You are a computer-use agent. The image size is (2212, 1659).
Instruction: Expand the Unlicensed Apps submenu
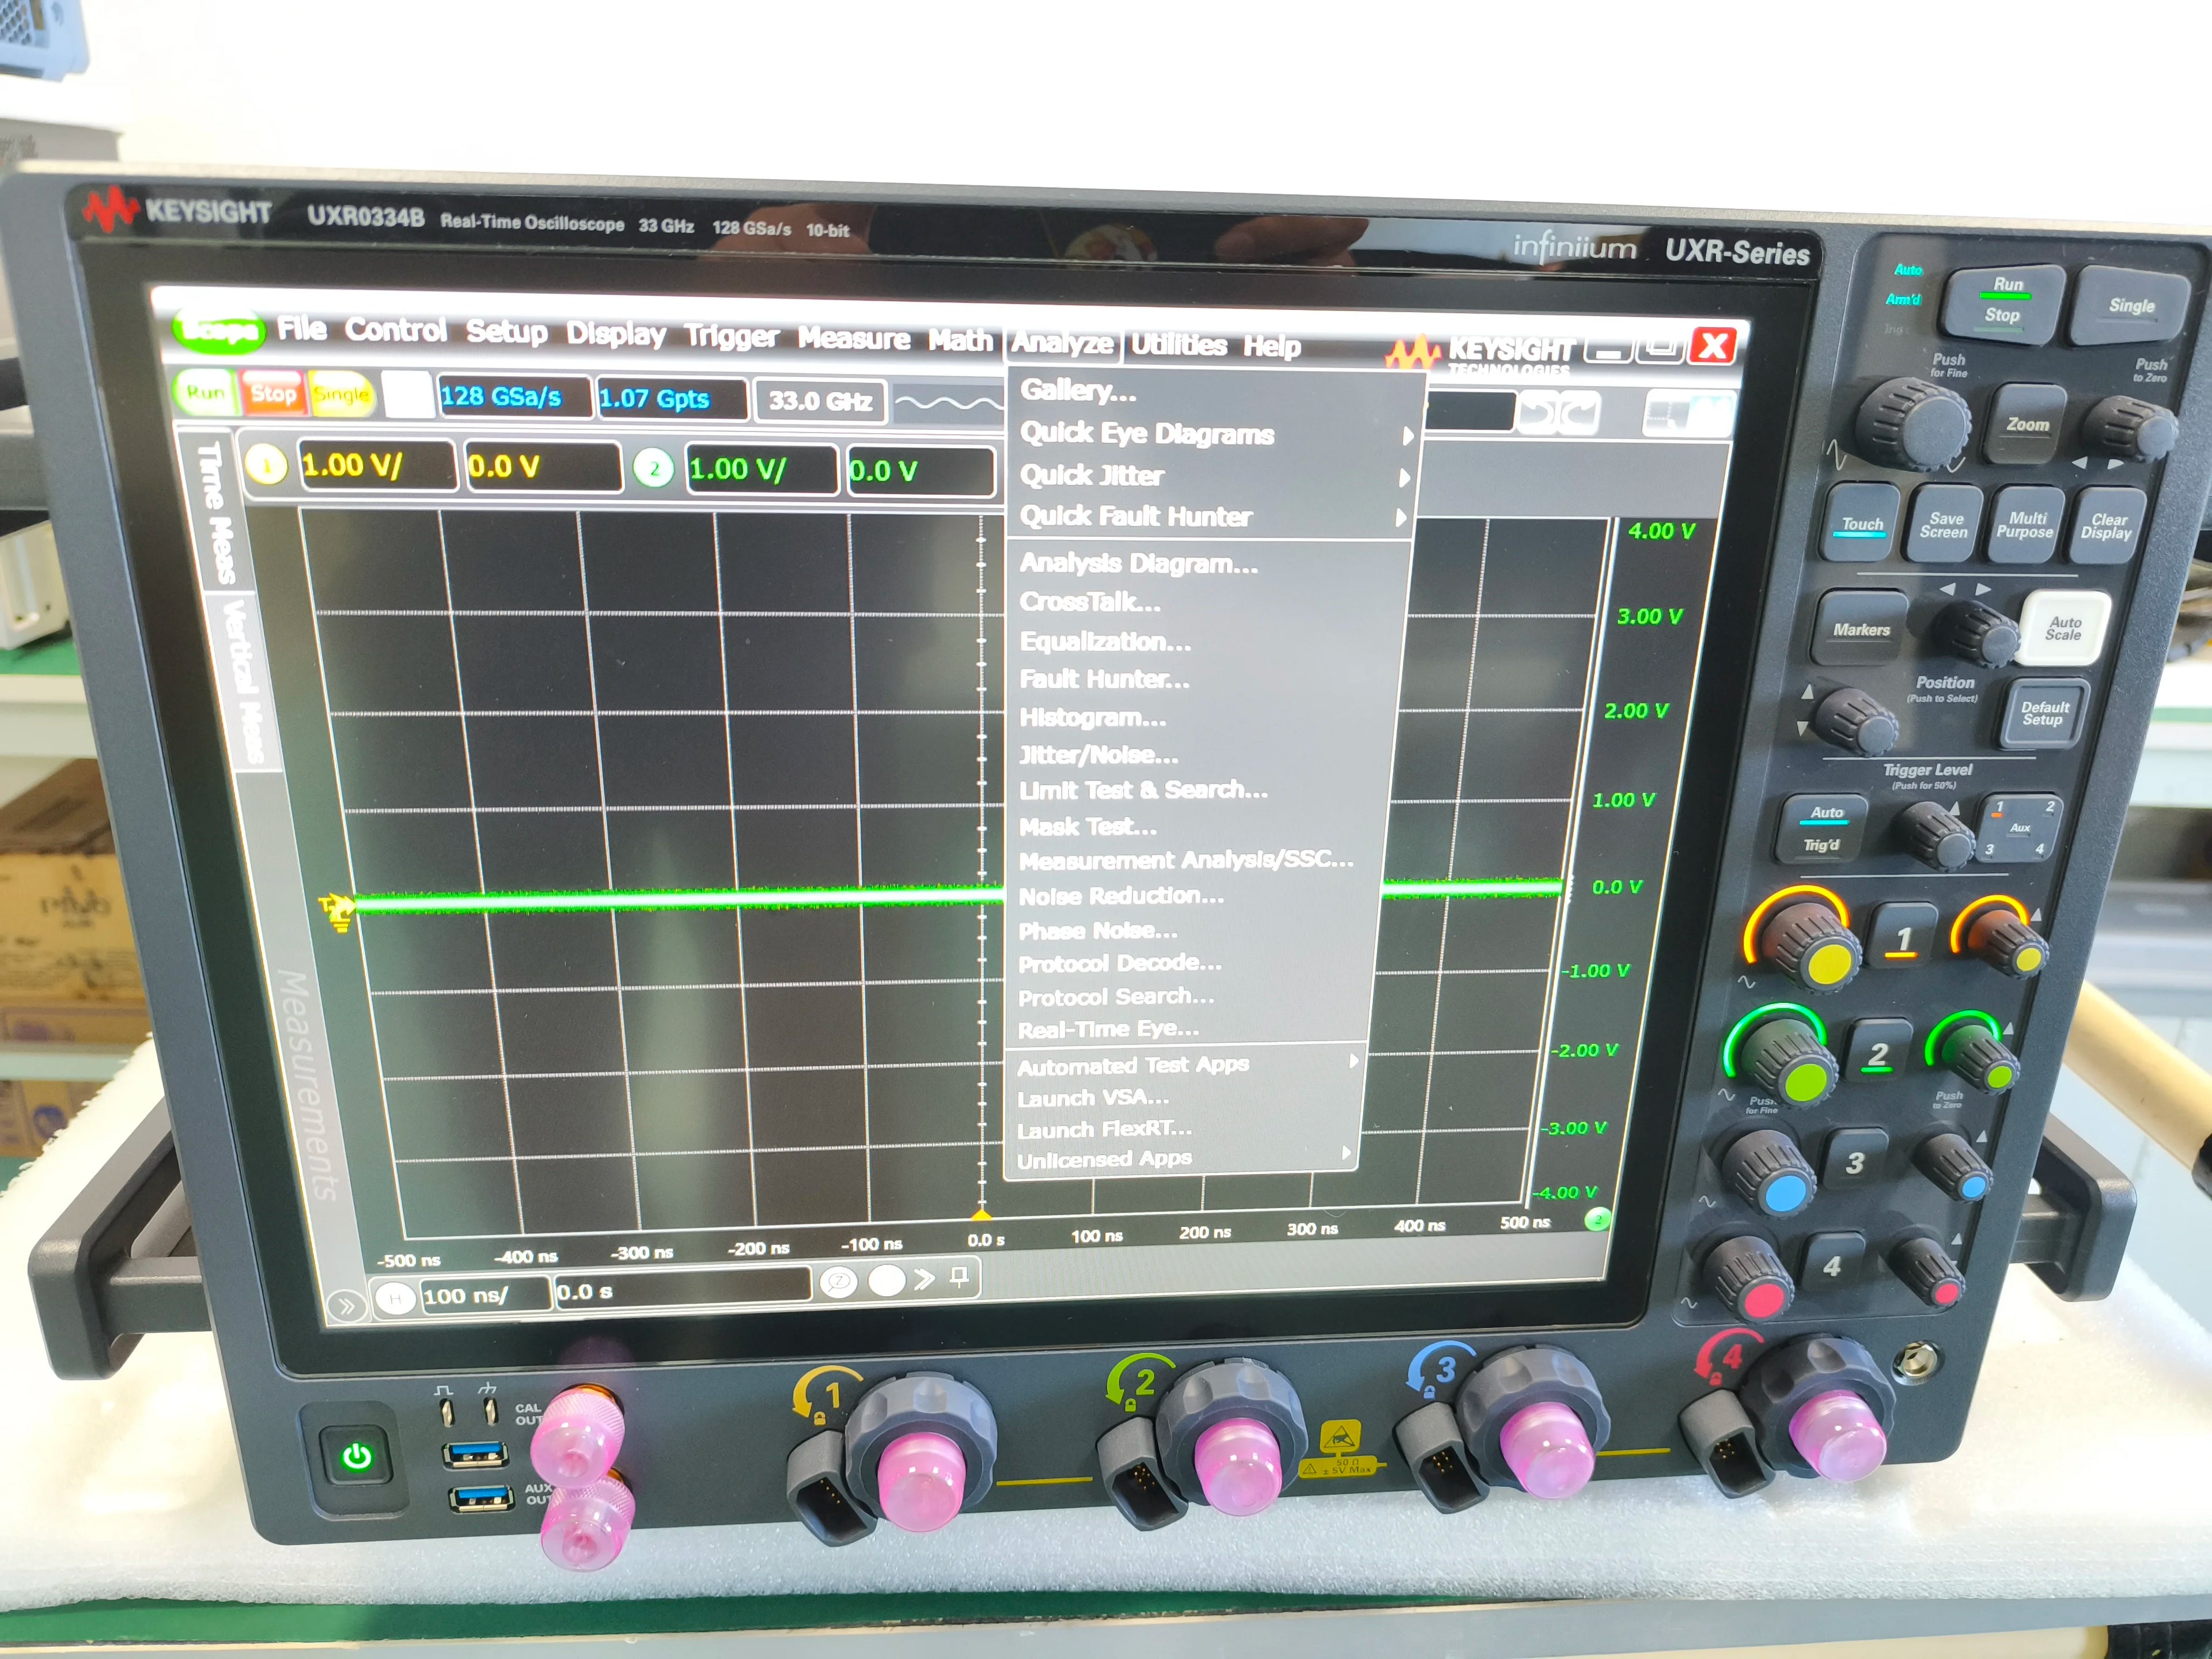[x=1182, y=1158]
